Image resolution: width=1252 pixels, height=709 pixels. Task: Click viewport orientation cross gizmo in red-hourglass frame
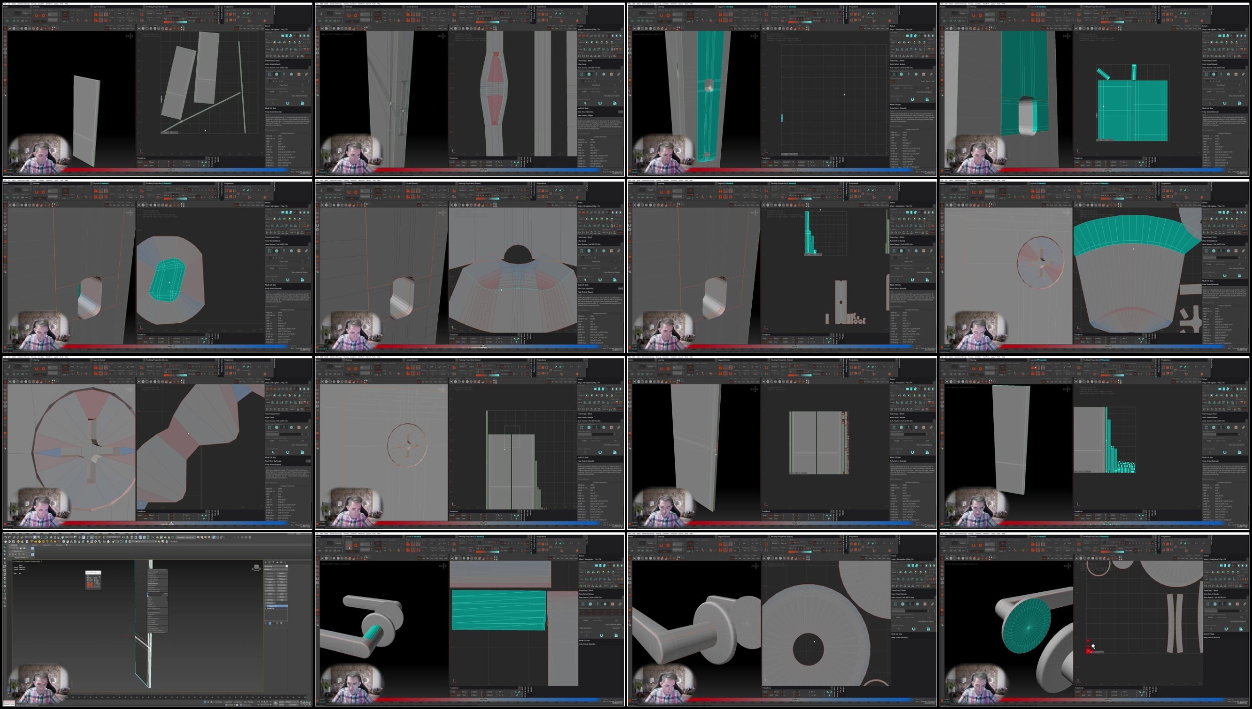pos(442,36)
